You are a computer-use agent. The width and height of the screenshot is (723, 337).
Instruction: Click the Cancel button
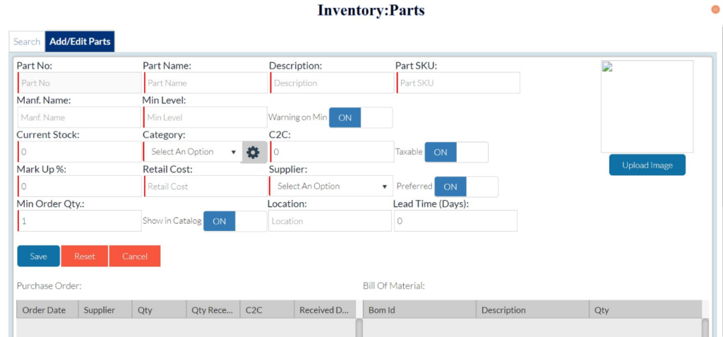135,256
